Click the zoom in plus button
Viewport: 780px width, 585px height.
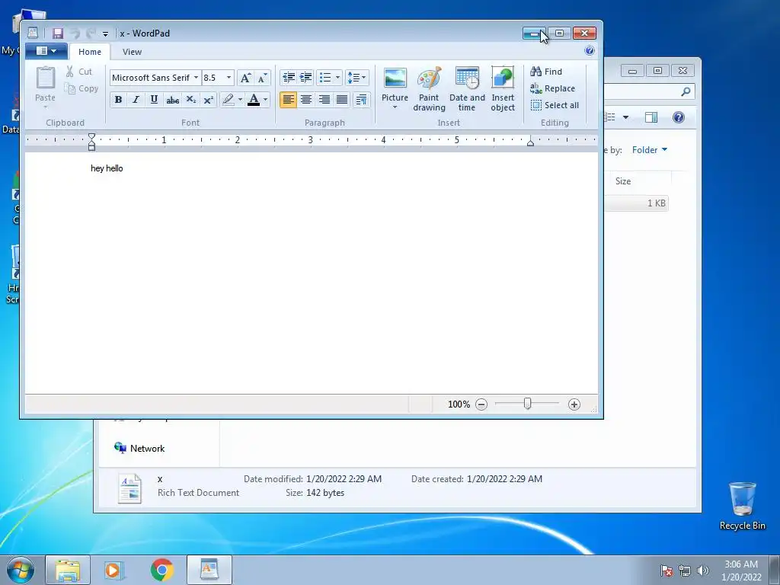tap(574, 404)
